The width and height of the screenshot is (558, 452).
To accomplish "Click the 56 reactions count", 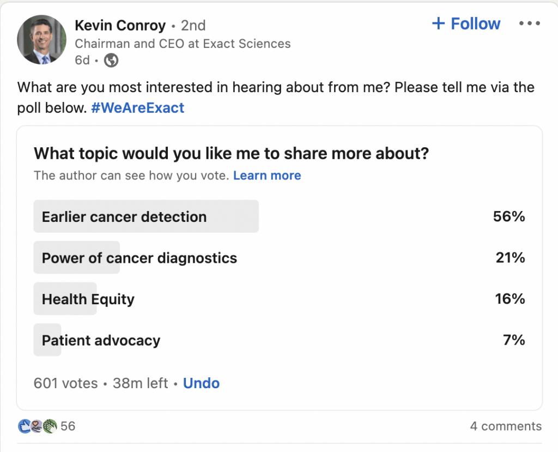I will [67, 426].
